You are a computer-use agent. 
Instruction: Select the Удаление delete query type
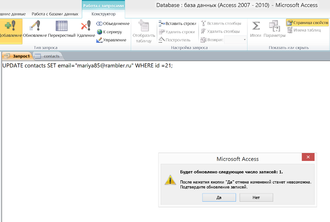86,30
